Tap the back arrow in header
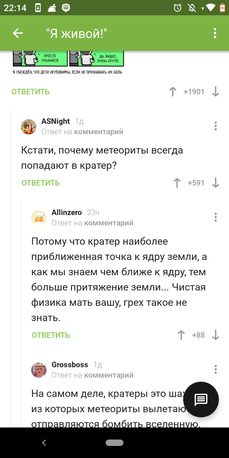Image resolution: width=229 pixels, height=458 pixels. tap(18, 33)
